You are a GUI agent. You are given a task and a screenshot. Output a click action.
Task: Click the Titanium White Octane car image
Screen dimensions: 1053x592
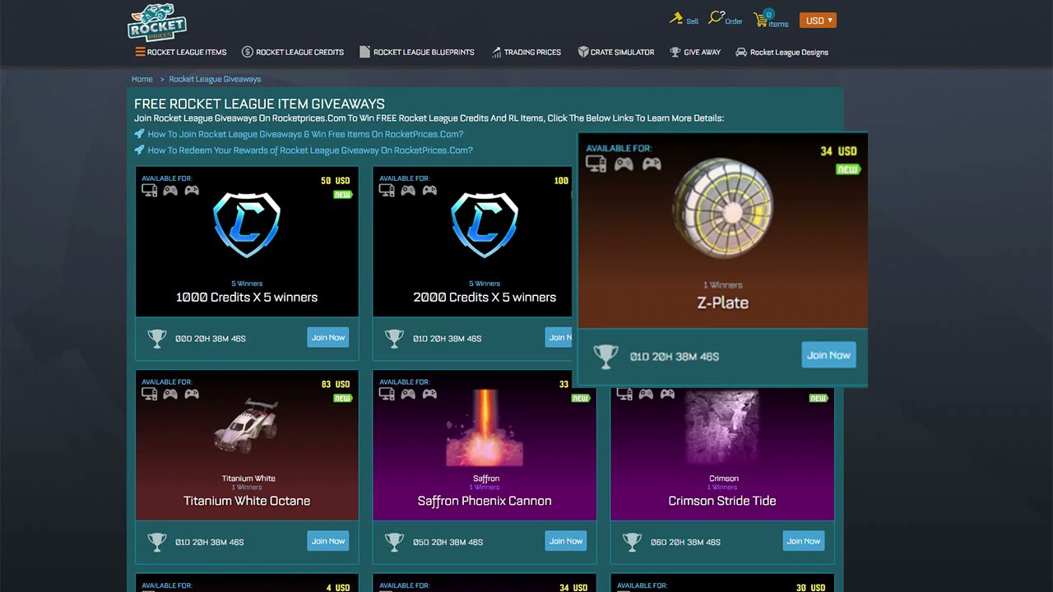click(246, 427)
